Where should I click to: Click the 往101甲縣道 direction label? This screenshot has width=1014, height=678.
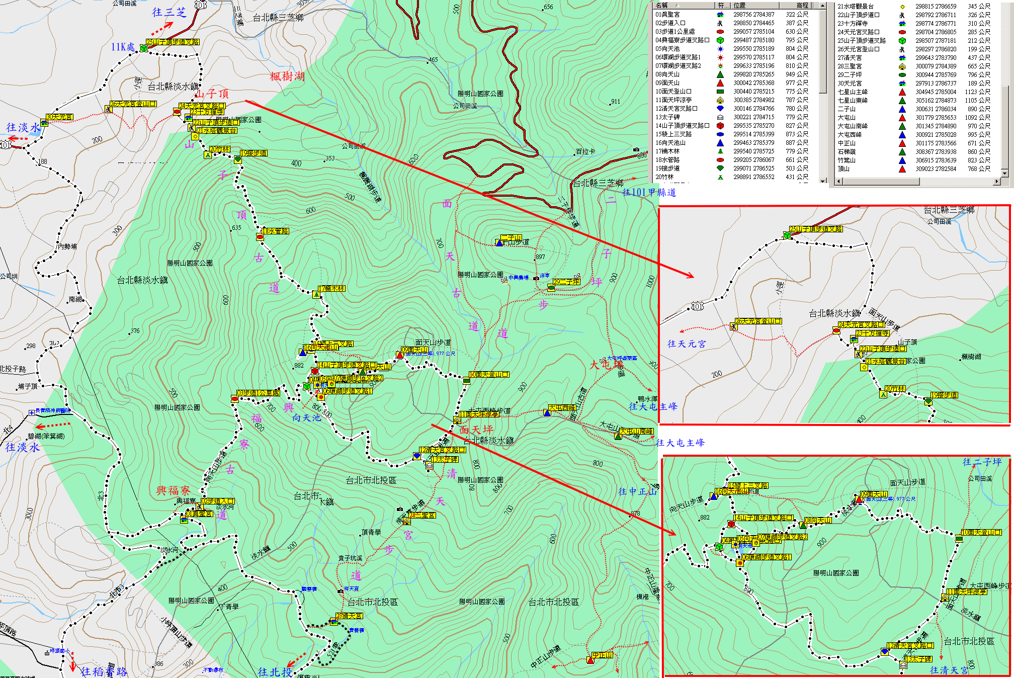pyautogui.click(x=649, y=192)
